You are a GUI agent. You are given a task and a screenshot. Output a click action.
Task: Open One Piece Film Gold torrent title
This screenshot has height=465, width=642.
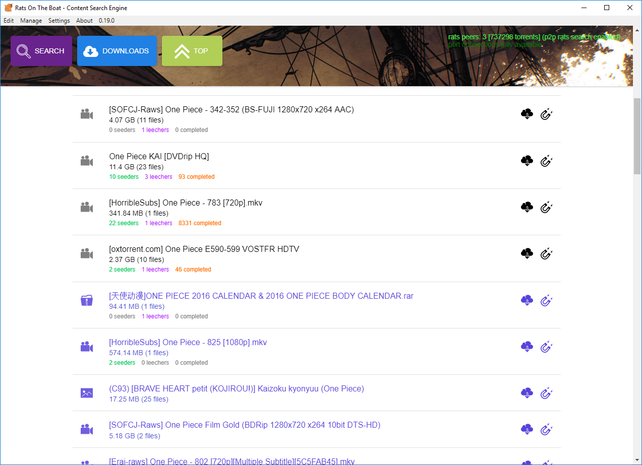pos(244,425)
